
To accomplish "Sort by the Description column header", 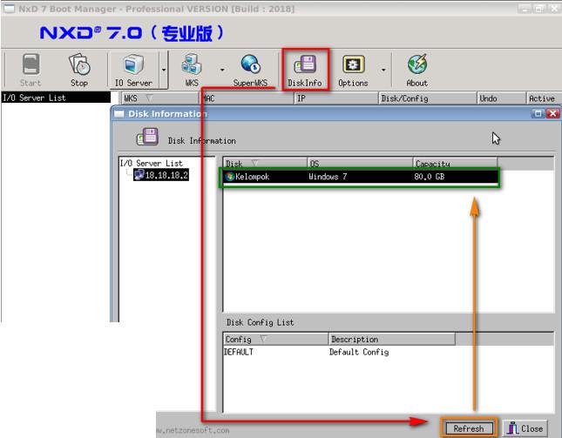I will pos(392,339).
